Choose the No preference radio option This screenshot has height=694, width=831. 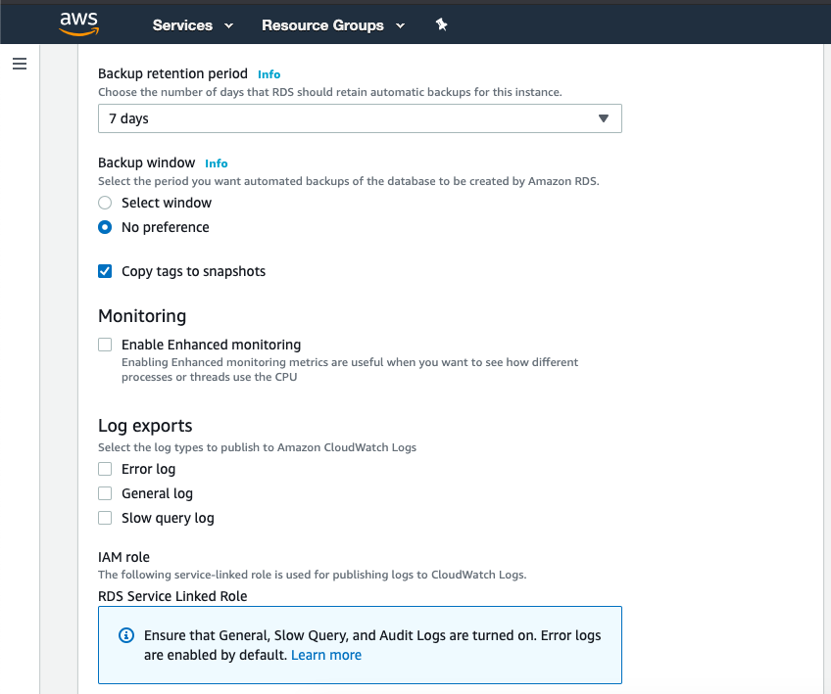click(105, 227)
